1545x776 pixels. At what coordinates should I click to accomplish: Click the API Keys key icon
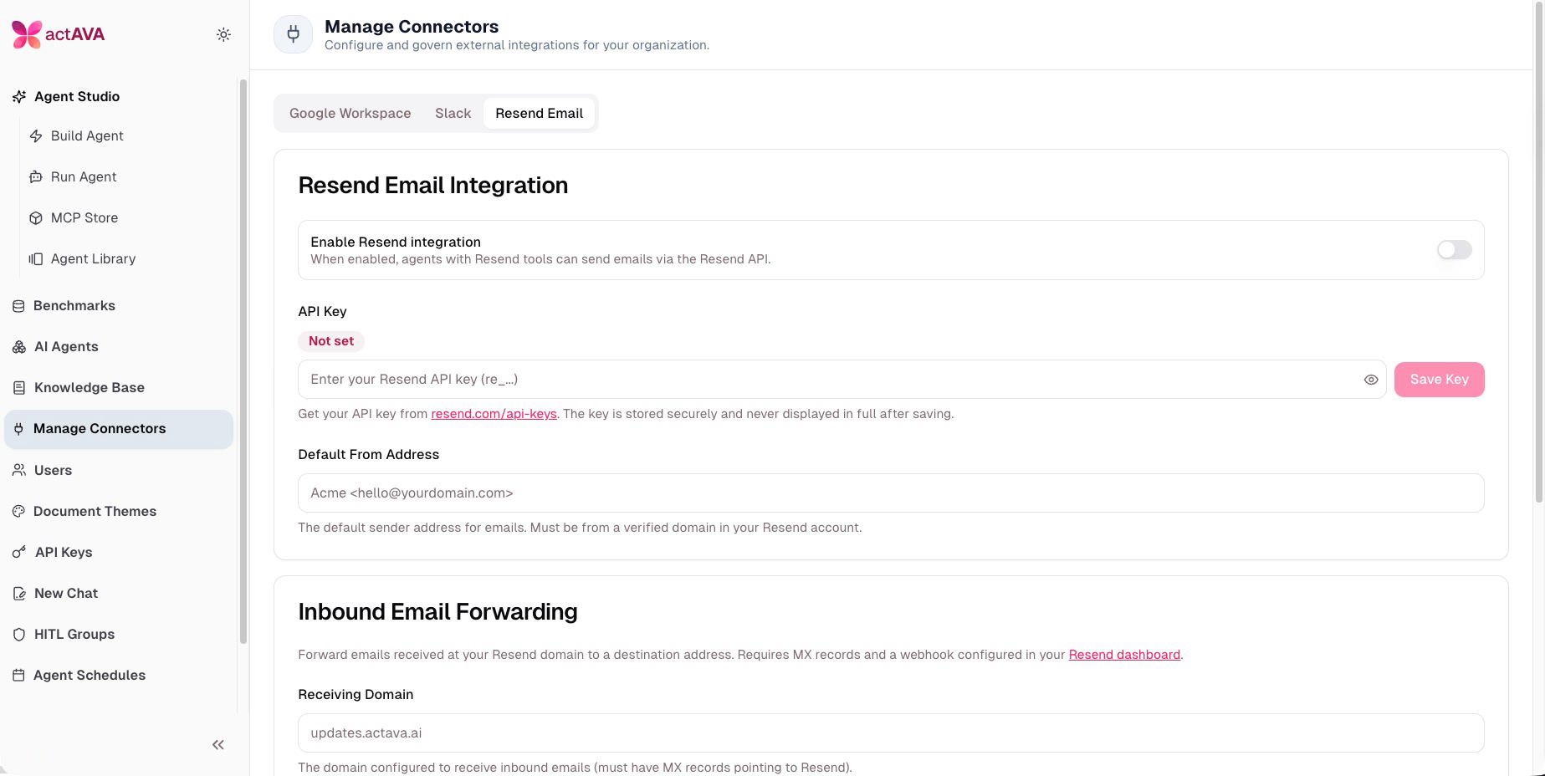tap(18, 552)
